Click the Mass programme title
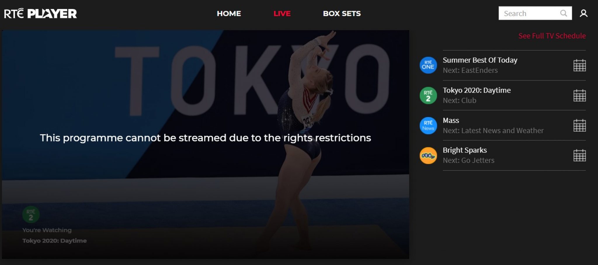 coord(451,120)
